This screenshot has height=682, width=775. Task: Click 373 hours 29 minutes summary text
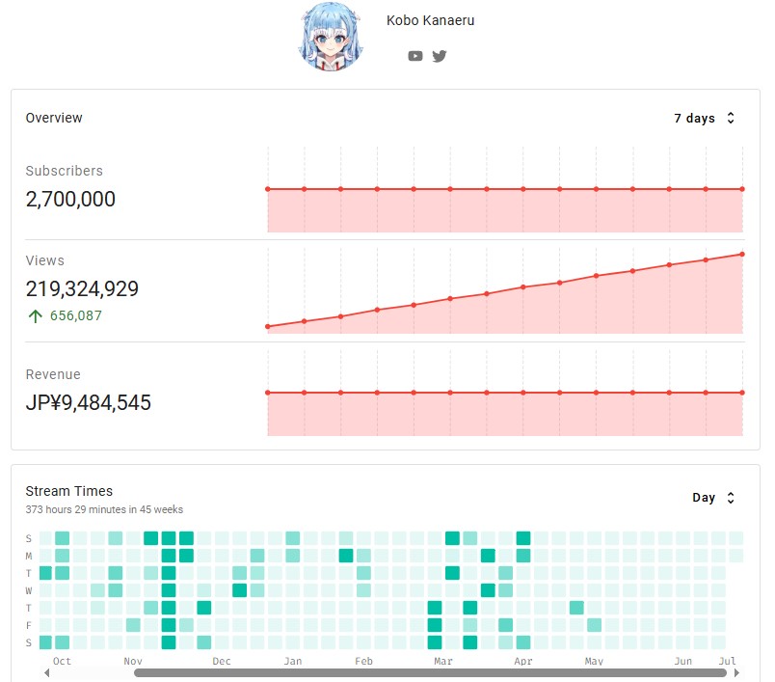104,509
